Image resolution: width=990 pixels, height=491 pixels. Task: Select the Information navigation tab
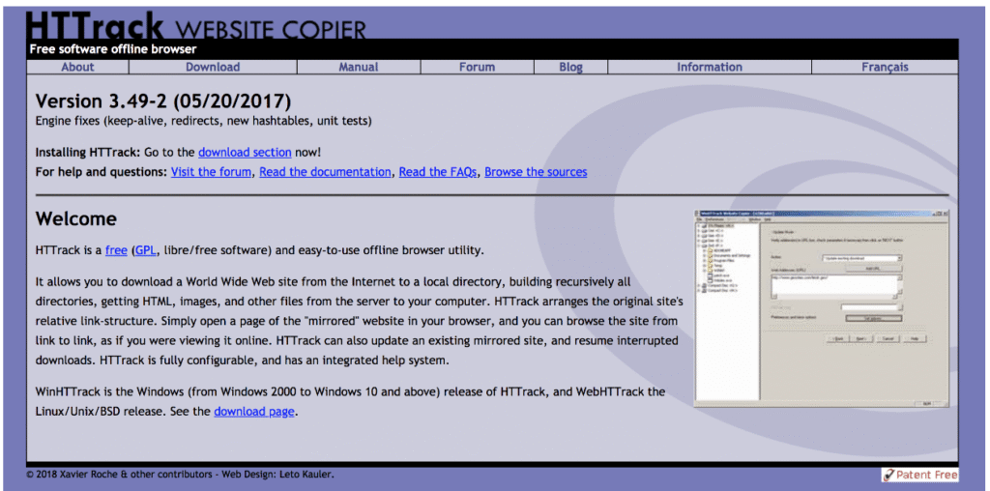pos(710,67)
